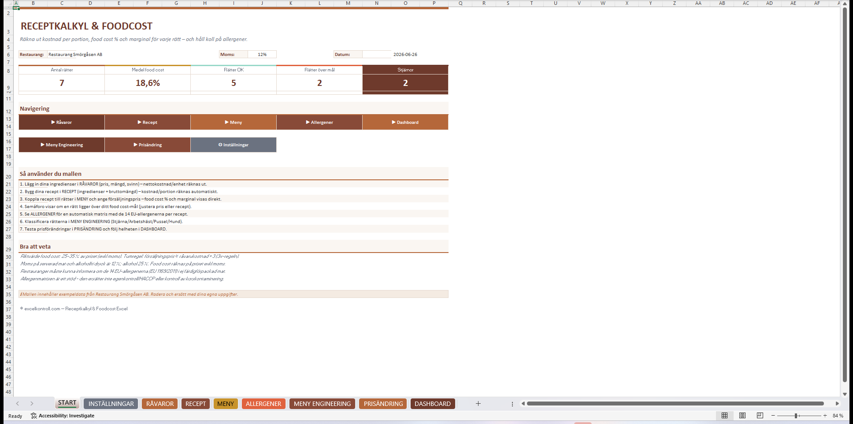Click the previous sheet arrow
Screen dimensions: 853x424
(18, 404)
